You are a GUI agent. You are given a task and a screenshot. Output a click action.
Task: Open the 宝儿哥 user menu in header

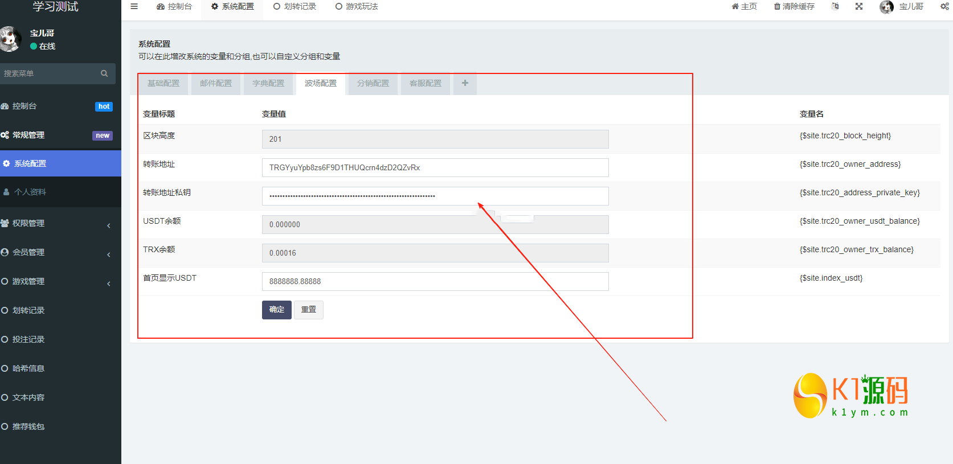pos(902,7)
